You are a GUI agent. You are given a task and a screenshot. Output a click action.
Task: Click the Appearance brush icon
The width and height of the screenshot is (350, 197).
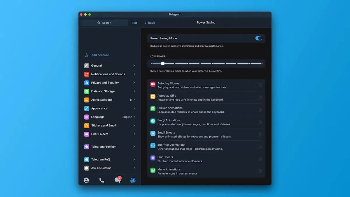tap(87, 108)
